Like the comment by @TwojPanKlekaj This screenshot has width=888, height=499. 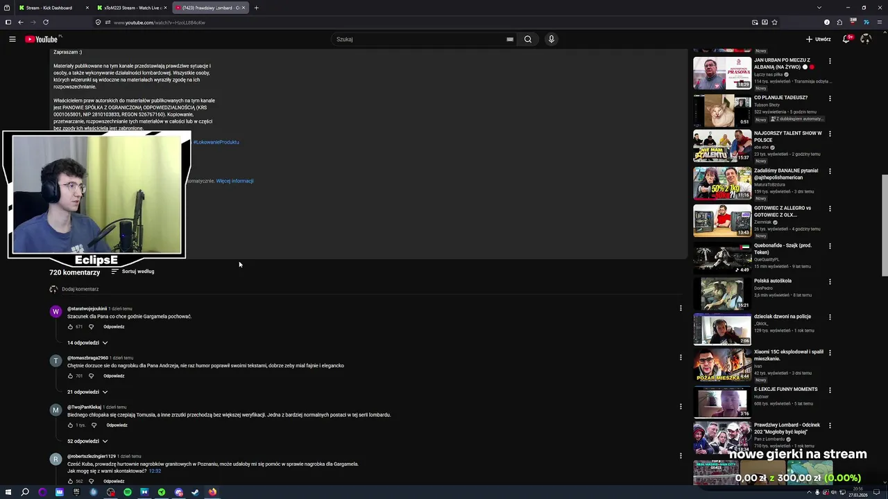click(70, 425)
